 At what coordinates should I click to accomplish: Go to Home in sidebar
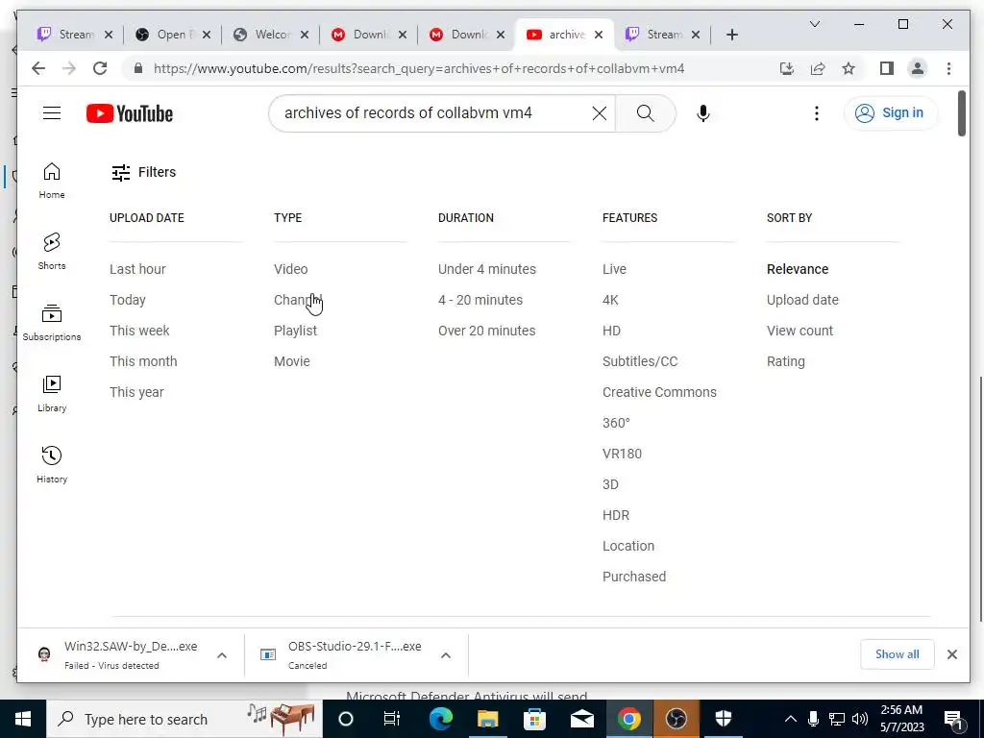tap(52, 181)
